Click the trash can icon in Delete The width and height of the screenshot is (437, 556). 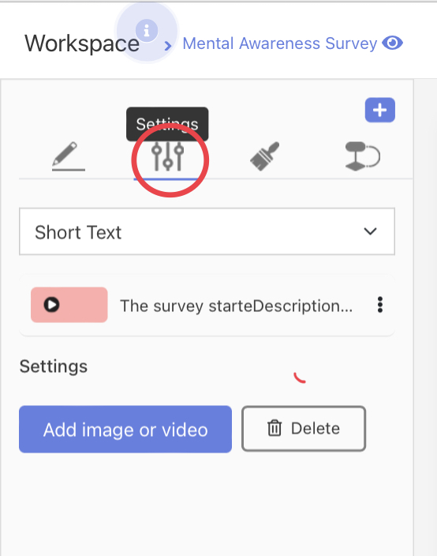pos(275,428)
